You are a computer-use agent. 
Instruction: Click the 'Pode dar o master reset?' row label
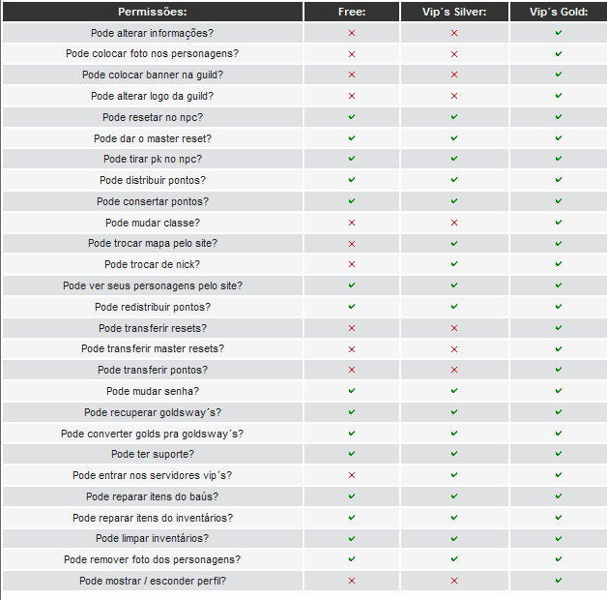[153, 138]
